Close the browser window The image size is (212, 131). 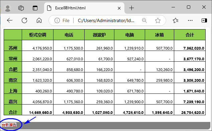[x=204, y=7]
